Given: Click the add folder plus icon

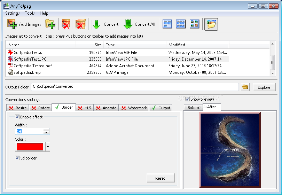Looking at the screenshot, I should click(x=50, y=24).
